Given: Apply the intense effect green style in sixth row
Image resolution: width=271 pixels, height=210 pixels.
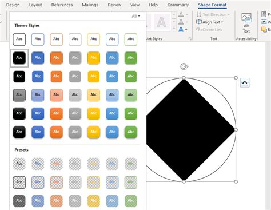Looking at the screenshot, I should pyautogui.click(x=131, y=132).
